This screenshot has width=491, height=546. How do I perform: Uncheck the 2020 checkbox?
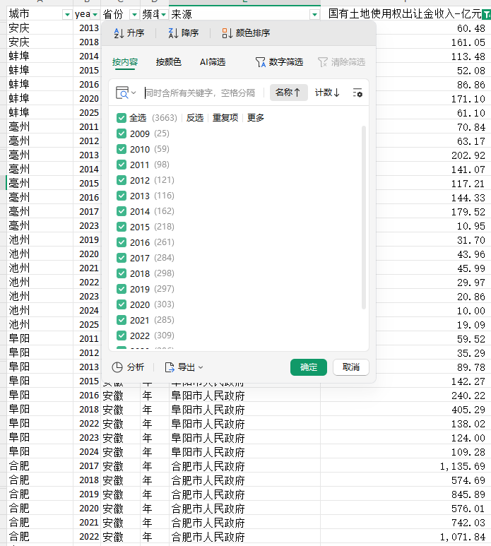coord(122,304)
